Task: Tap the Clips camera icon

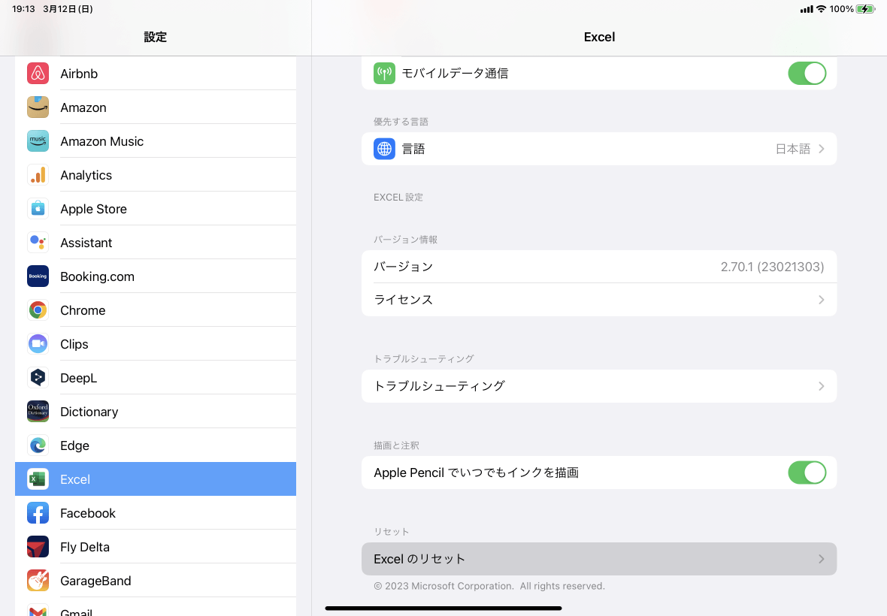Action: (38, 344)
